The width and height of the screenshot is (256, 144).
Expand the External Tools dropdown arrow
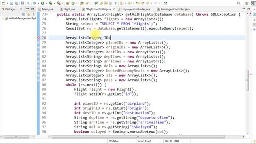click(63, 3)
